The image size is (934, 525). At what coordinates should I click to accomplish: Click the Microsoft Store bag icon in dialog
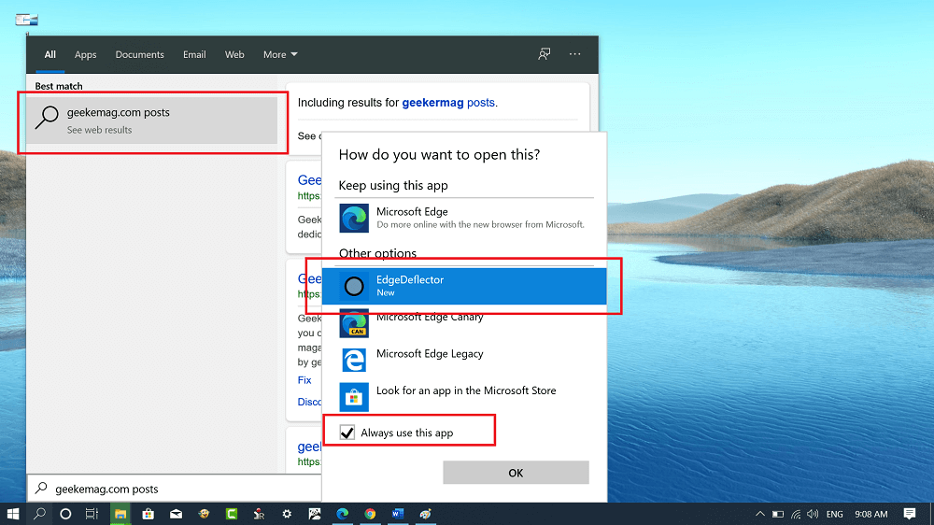click(x=354, y=397)
